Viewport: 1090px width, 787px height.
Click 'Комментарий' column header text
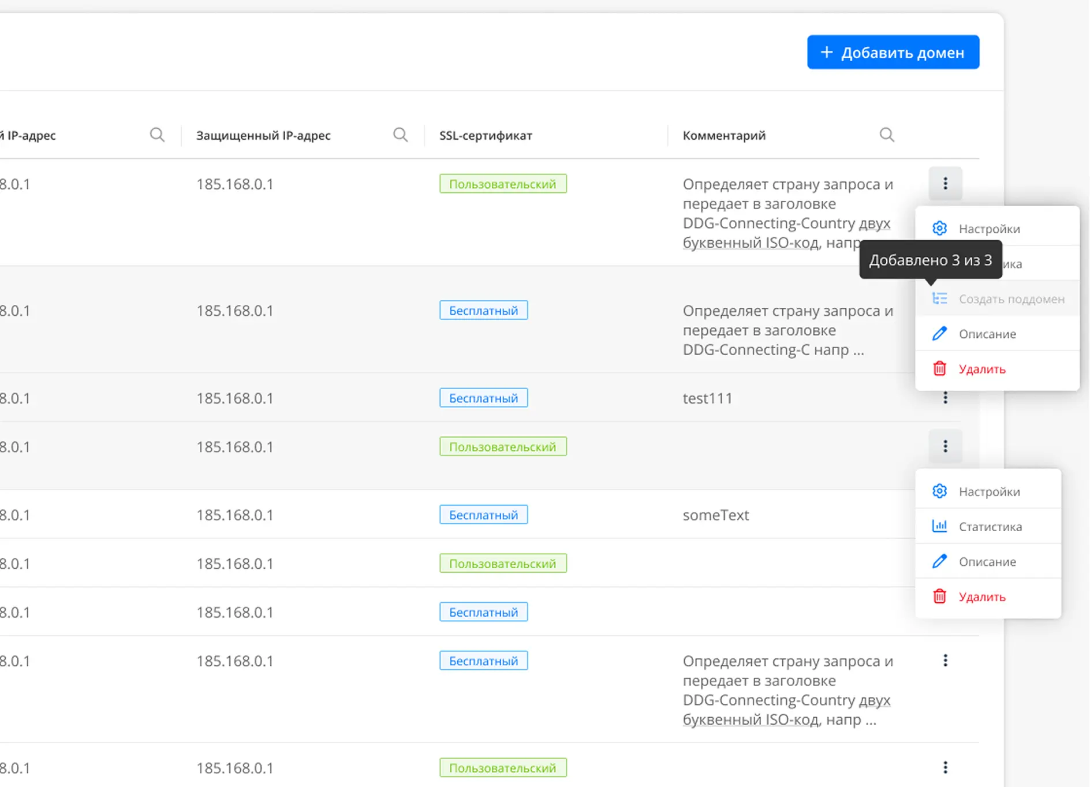724,135
